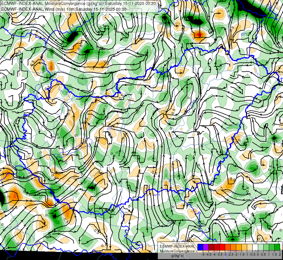
Task: Click the blue legend swatch below -5
Action: [200, 247]
